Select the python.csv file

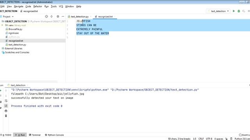click(x=14, y=37)
